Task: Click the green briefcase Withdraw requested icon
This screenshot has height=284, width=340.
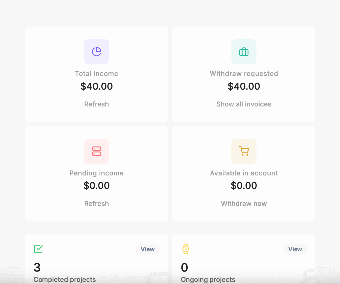Action: (244, 52)
